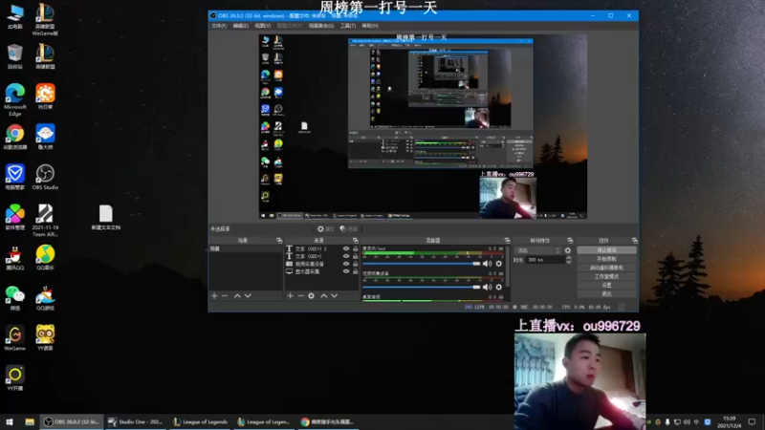Open QQ Music desktop icon
765x430 pixels.
(x=45, y=258)
